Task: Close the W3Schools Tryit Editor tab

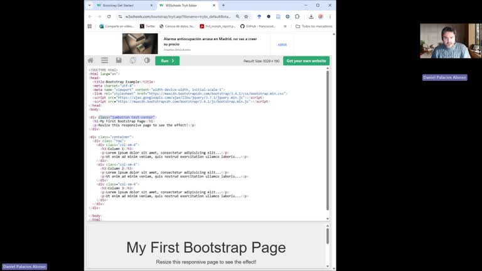Action: [214, 6]
